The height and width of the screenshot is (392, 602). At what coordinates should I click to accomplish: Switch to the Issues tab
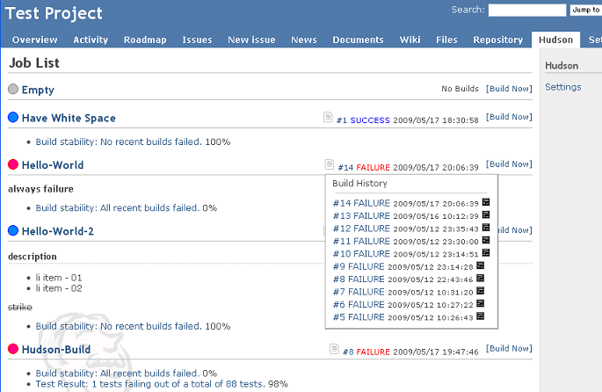coord(197,40)
